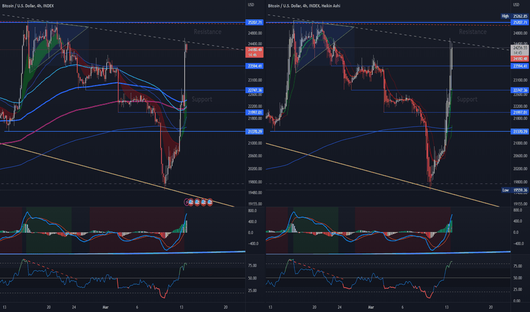Viewport: 530px width, 312px height.
Task: Open symbol title 'Bitcoin / U.S. Dollar, 4h, INDEX' left chart
Action: click(28, 6)
